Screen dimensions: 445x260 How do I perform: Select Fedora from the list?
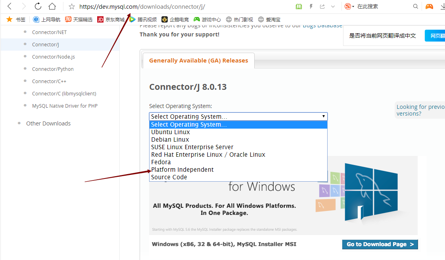click(x=238, y=162)
